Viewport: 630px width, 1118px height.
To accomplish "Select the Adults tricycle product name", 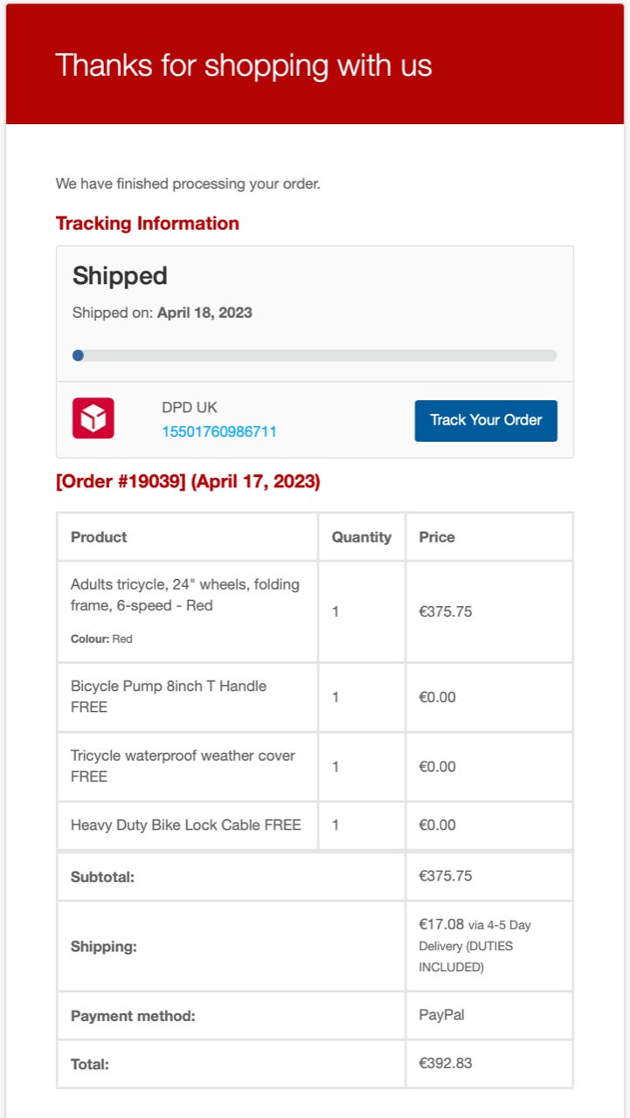I will [x=184, y=595].
